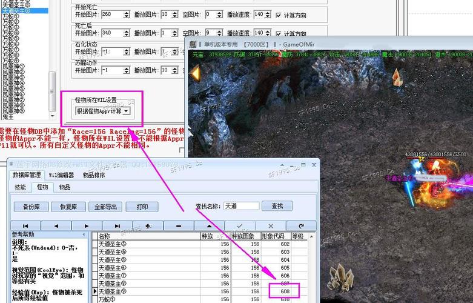Viewport: 473px width, 303px height.
Task: Click the 形象代码 column header
Action: [x=276, y=236]
